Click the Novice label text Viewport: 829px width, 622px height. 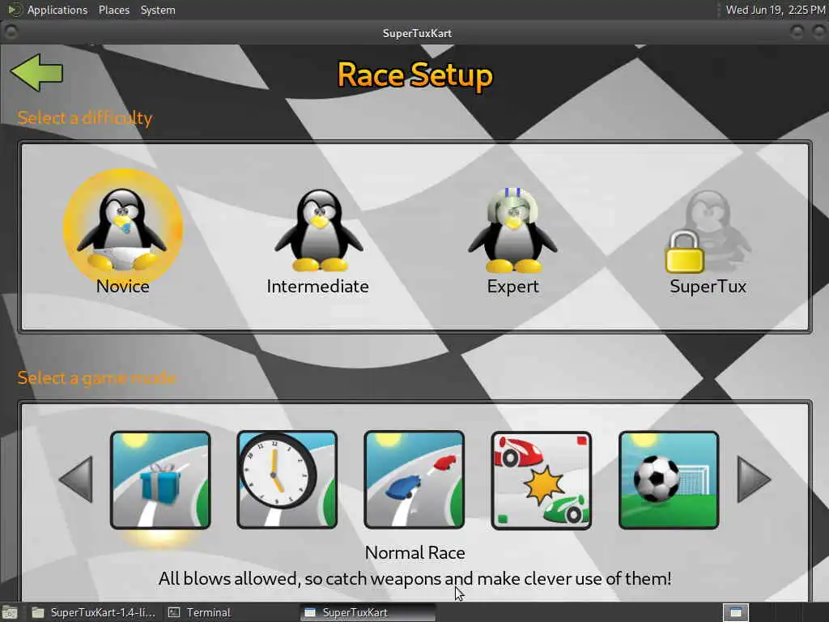click(123, 286)
